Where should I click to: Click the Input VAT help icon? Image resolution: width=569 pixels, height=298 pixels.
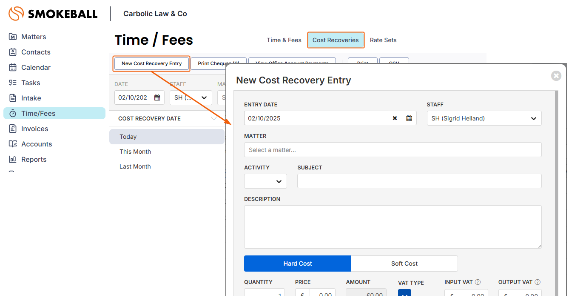478,282
